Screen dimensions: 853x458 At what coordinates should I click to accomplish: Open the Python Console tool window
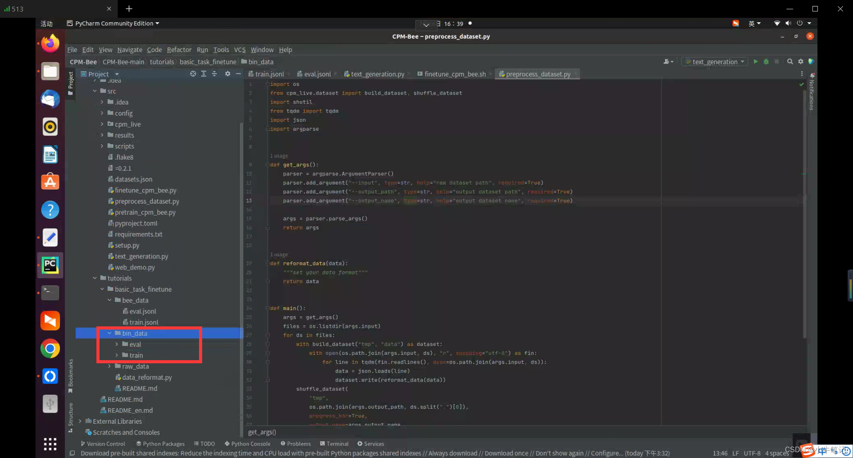(x=247, y=444)
